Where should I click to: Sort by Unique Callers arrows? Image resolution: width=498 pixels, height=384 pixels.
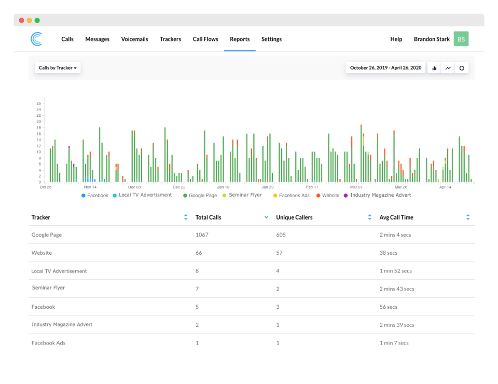pos(370,217)
